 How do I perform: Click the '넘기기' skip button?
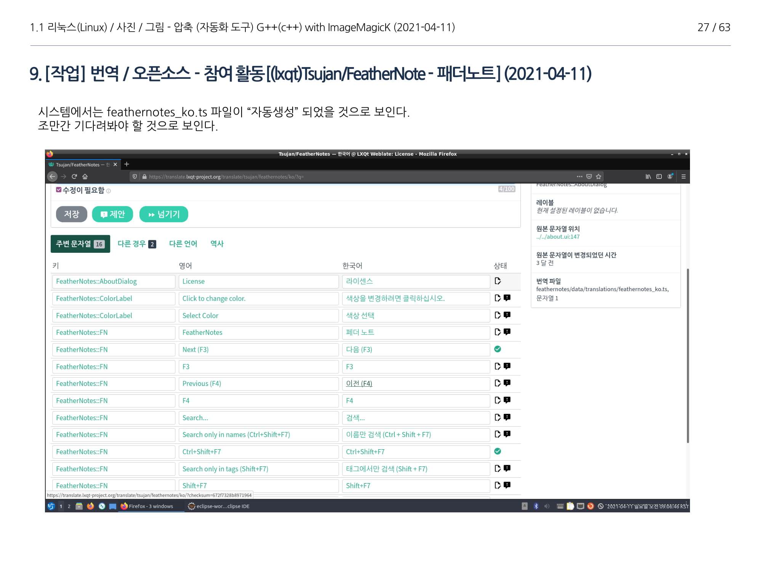pos(164,214)
